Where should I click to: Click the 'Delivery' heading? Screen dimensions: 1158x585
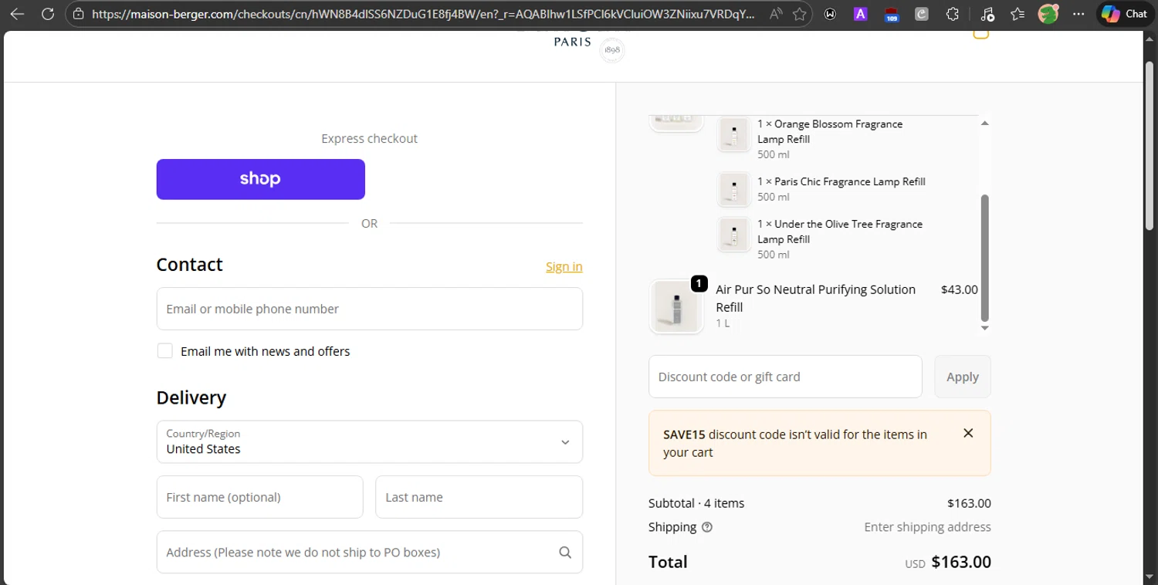point(191,397)
